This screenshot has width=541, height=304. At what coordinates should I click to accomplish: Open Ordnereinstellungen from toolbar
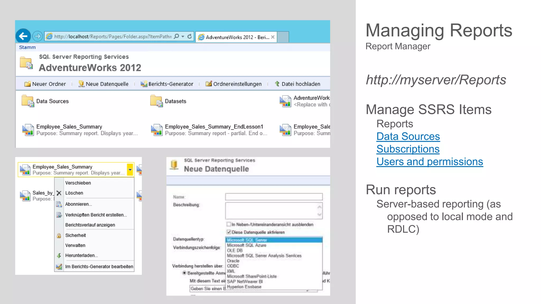pyautogui.click(x=234, y=84)
